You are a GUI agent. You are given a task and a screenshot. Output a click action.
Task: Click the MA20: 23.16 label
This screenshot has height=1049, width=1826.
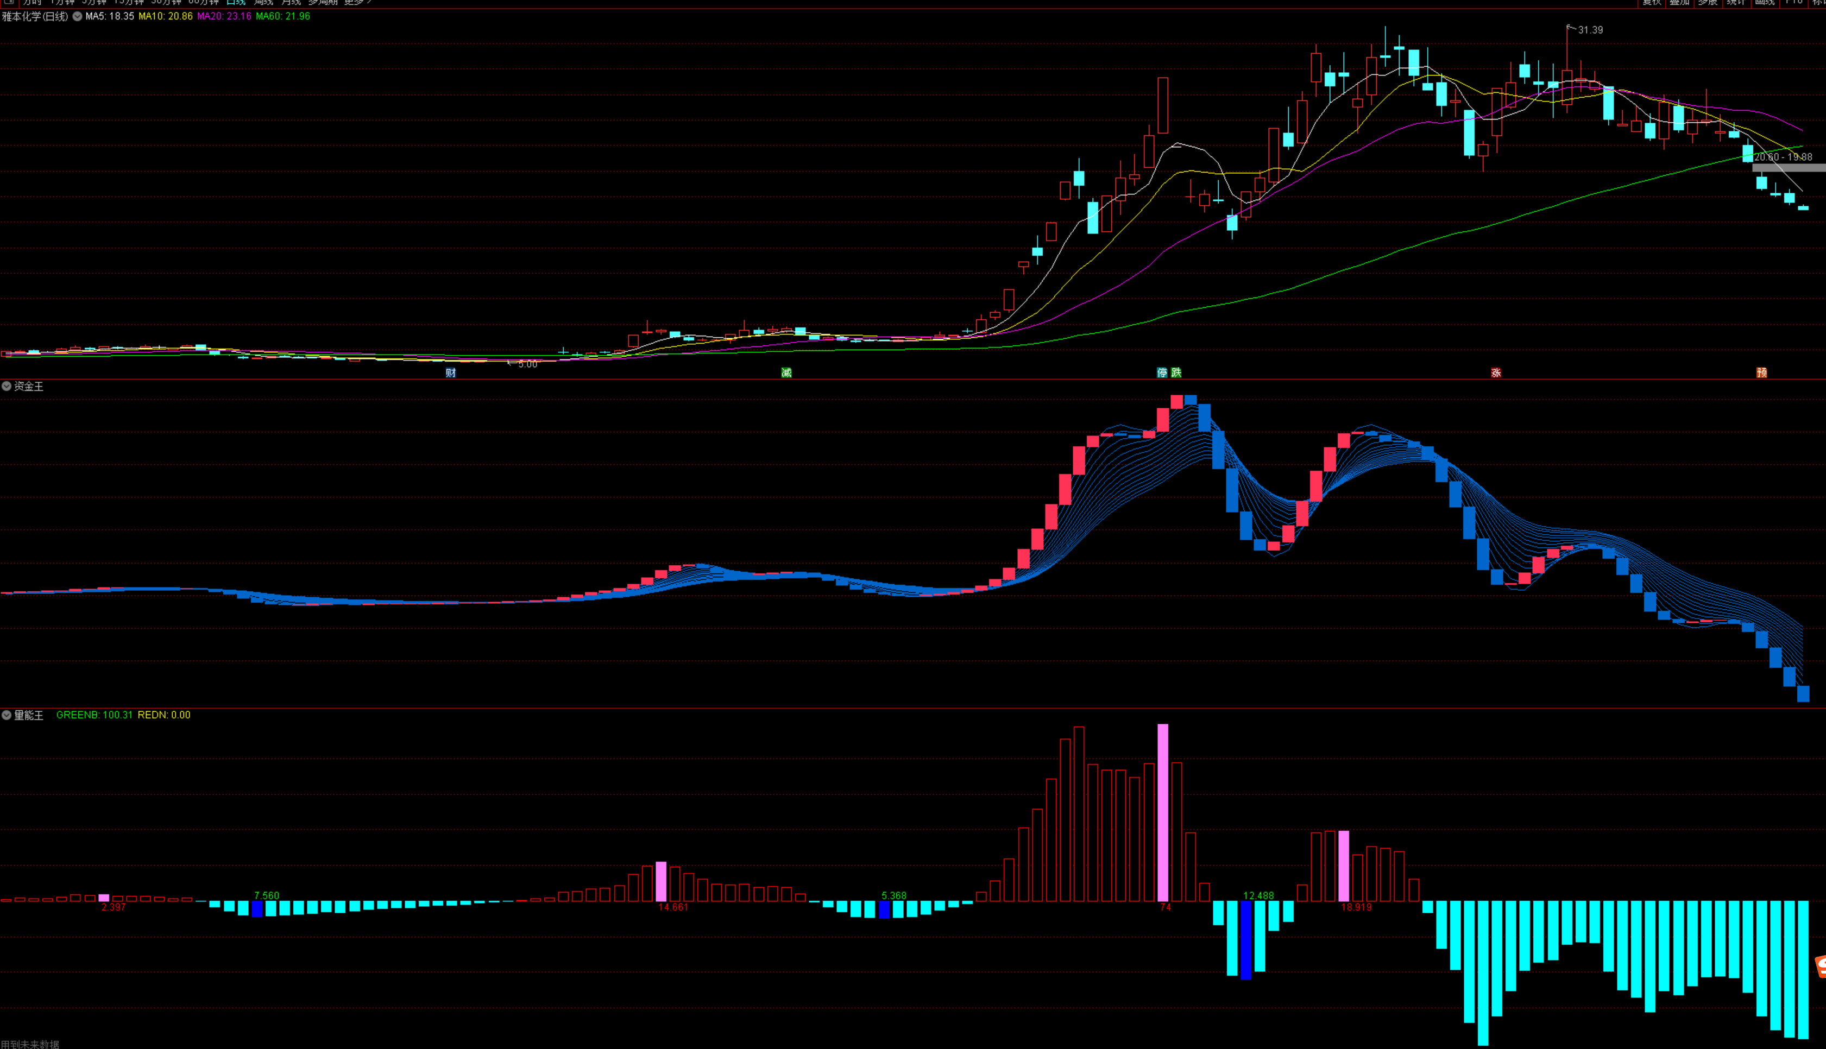click(x=224, y=16)
